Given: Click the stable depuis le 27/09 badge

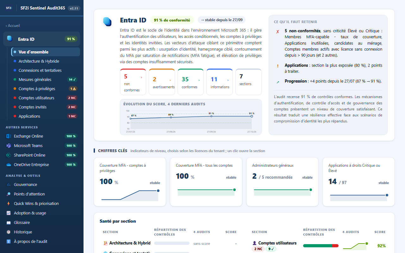Looking at the screenshot, I should click(x=222, y=20).
